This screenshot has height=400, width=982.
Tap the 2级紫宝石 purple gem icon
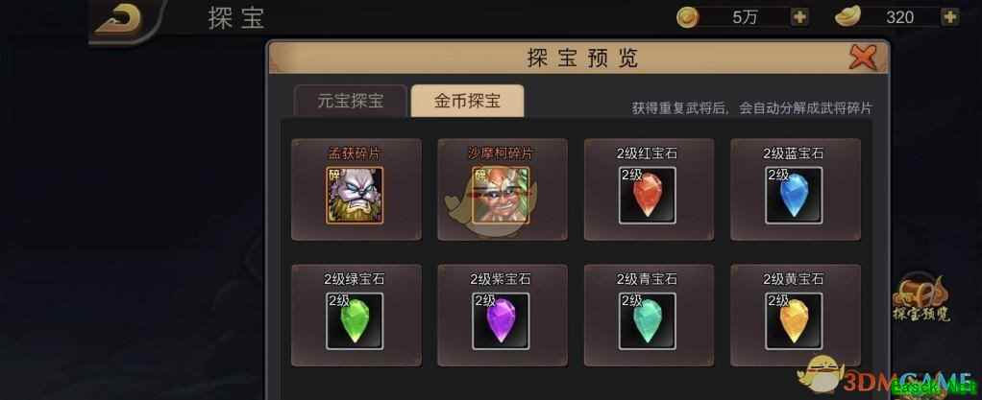501,320
